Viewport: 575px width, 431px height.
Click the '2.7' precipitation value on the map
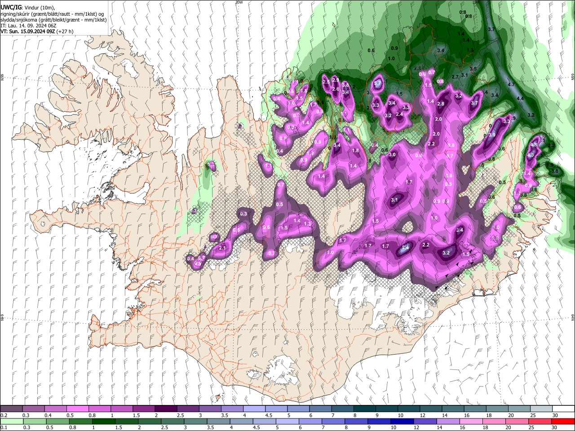pos(455,77)
